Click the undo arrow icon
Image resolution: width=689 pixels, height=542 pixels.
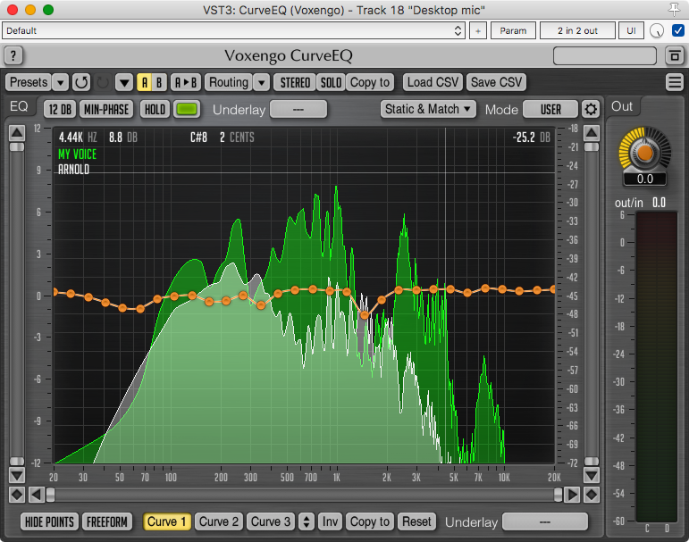[81, 82]
